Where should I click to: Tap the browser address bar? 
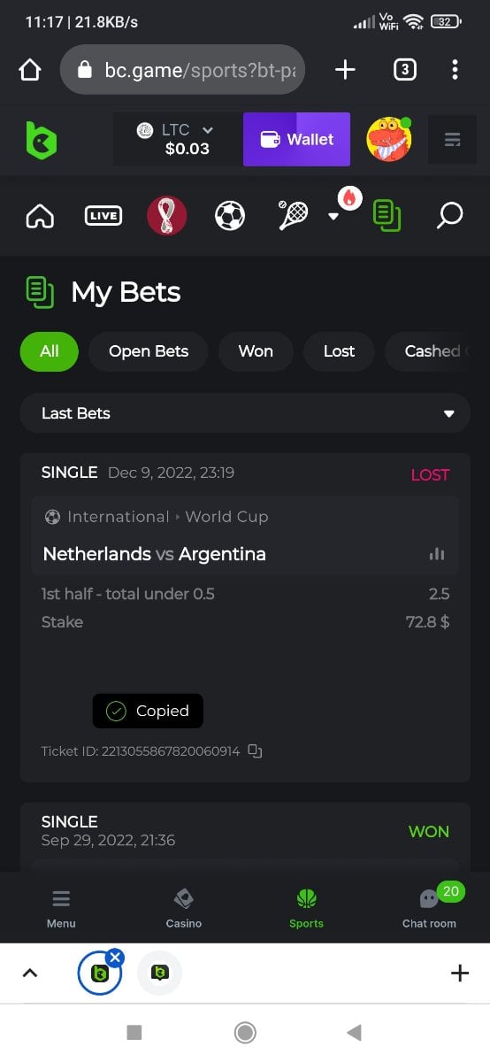(182, 70)
